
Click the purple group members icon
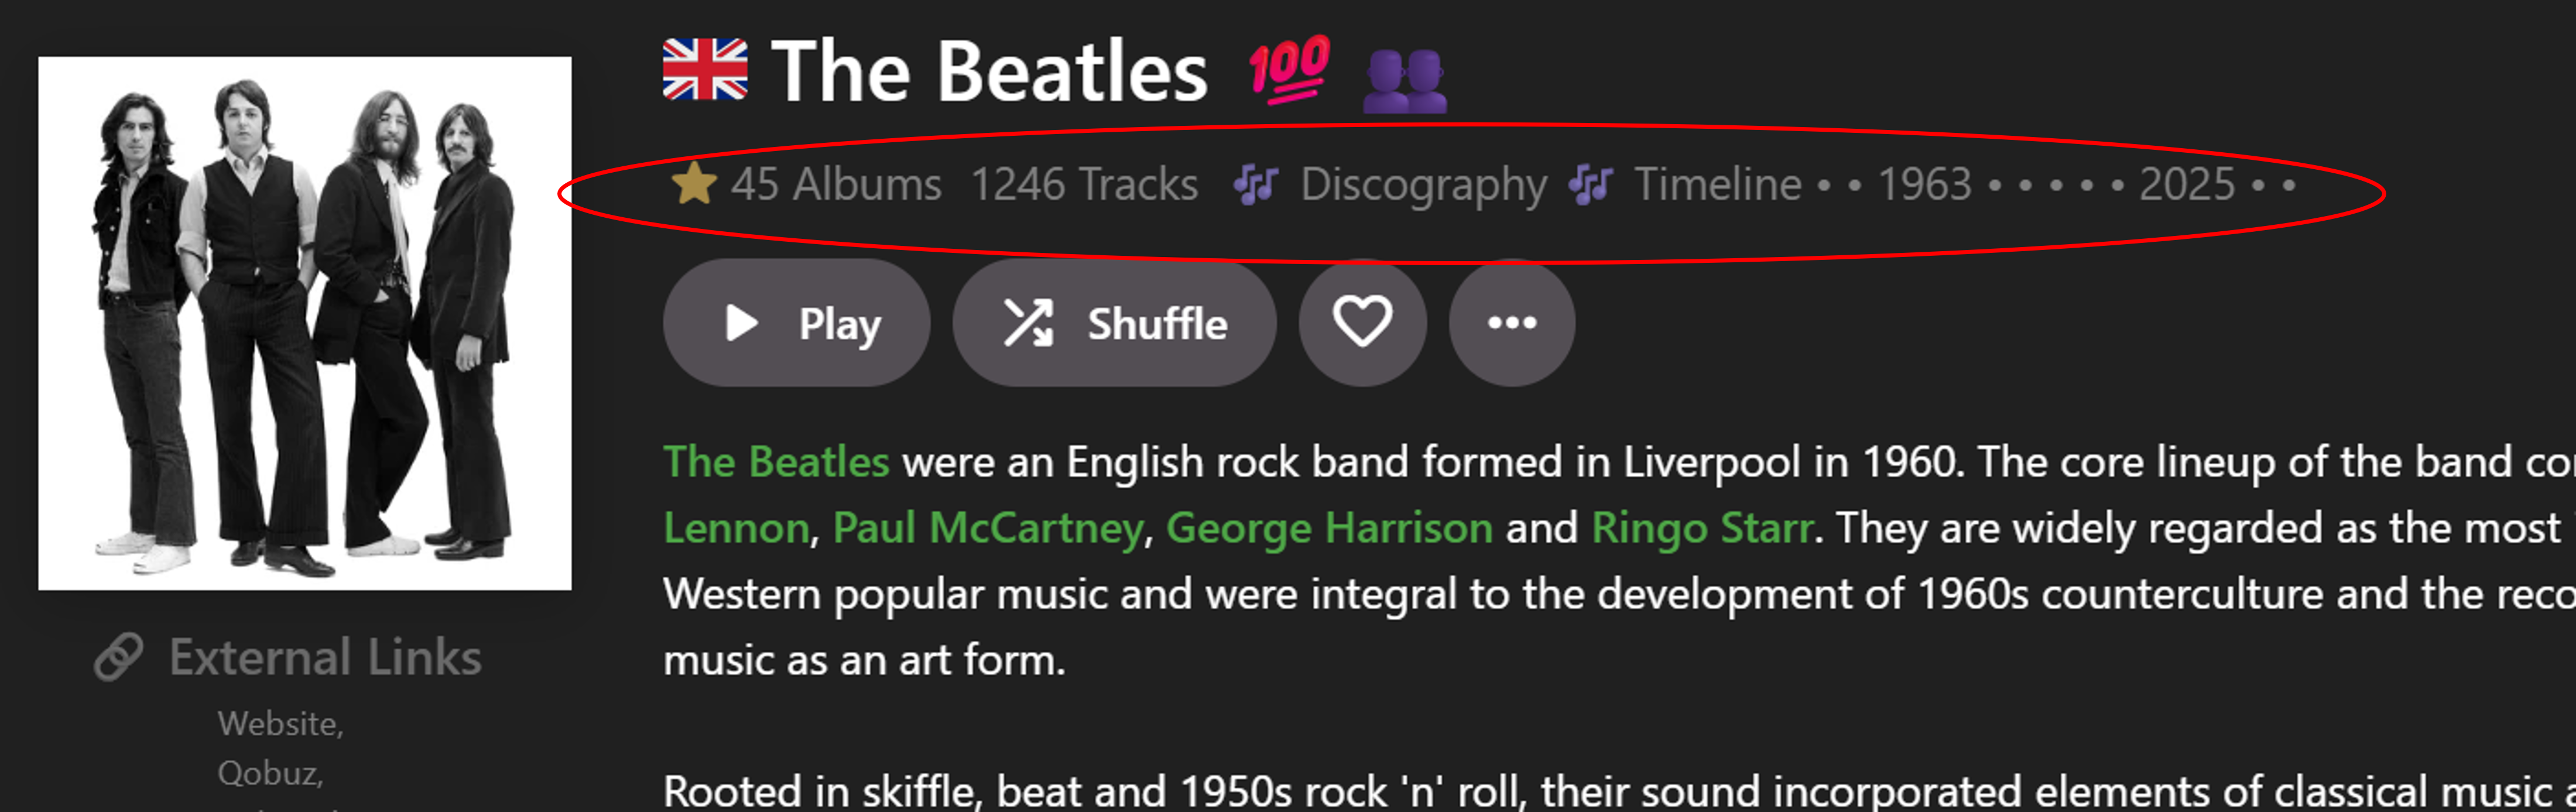click(1404, 80)
